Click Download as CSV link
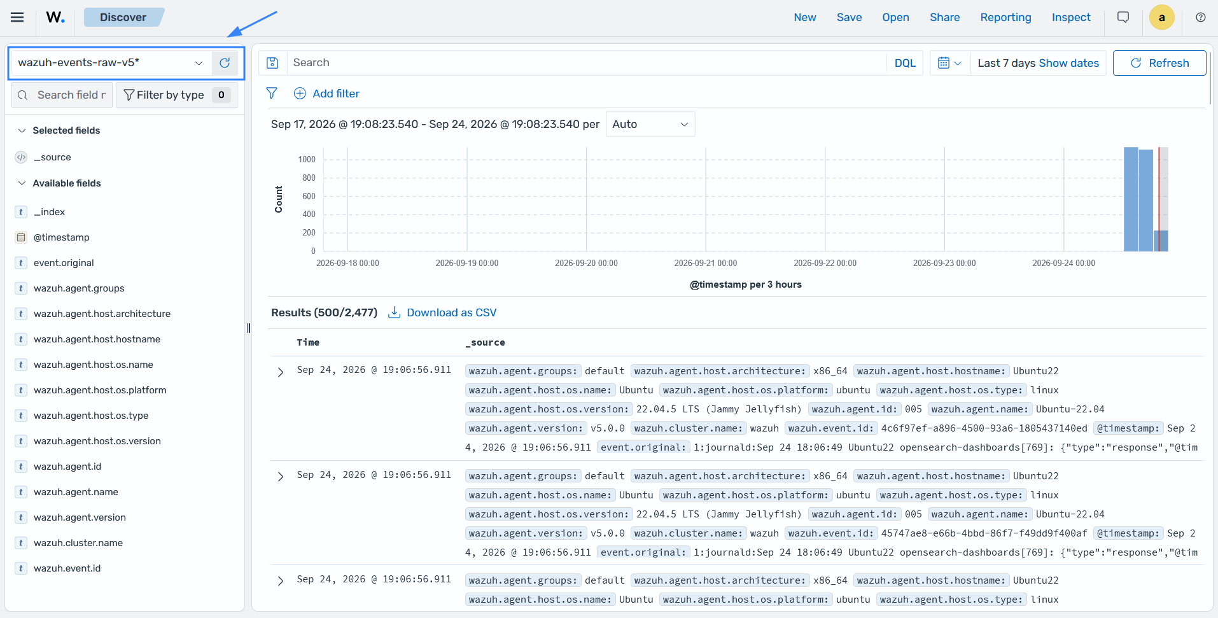 (x=452, y=313)
